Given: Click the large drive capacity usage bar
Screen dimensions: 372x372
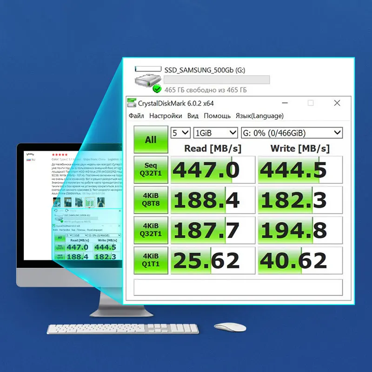Looking at the screenshot, I should point(217,80).
